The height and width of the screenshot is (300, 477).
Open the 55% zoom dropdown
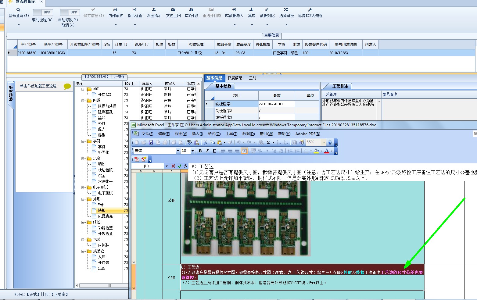(x=324, y=142)
